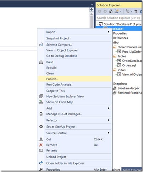
Task: Click the Forward arrow in Solution Explorer toolbar
Action: tap(105, 11)
